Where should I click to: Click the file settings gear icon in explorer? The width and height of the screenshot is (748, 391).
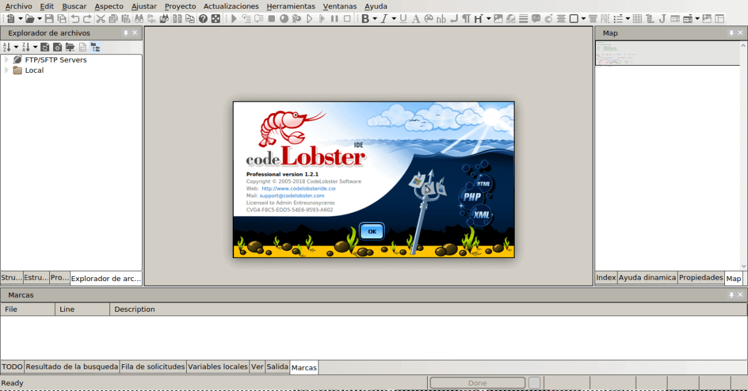pos(58,47)
